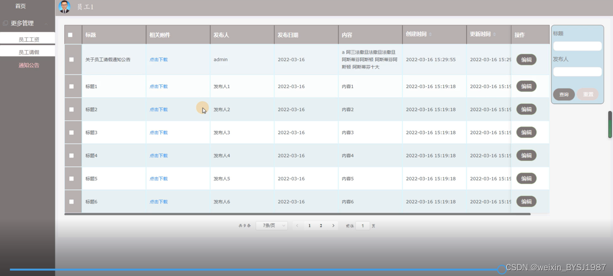Go to page 1

tap(310, 226)
